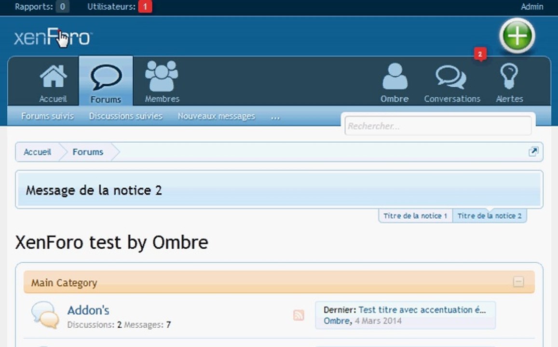Open the Alertes lightbulb icon
The image size is (558, 347).
tap(509, 76)
